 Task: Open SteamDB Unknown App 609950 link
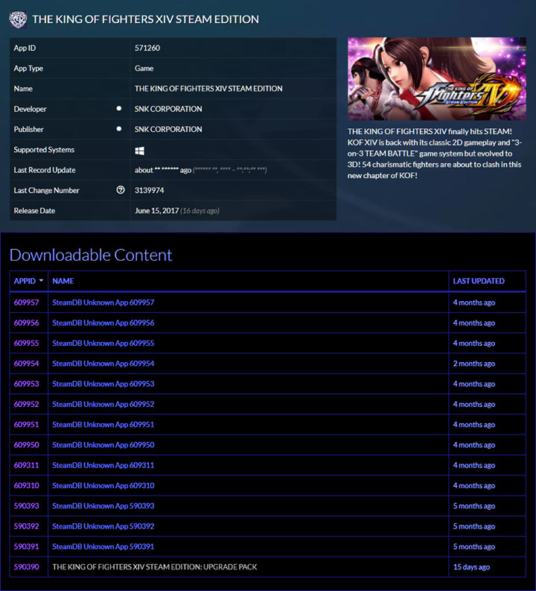coord(103,445)
